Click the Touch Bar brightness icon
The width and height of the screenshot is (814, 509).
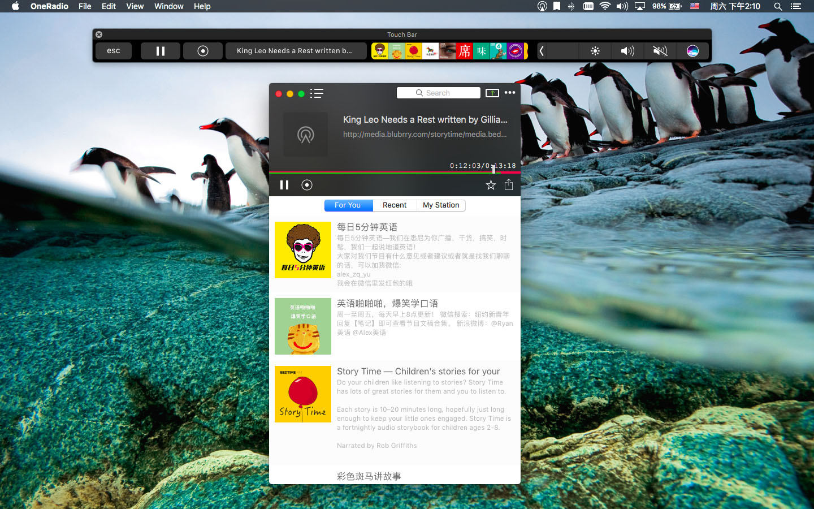tap(595, 51)
